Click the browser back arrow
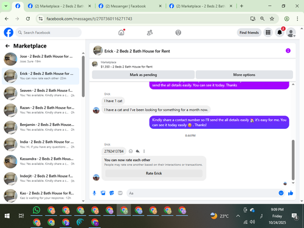 (x=7, y=19)
